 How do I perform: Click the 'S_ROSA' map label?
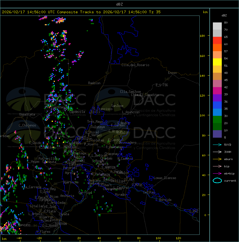point(137,185)
